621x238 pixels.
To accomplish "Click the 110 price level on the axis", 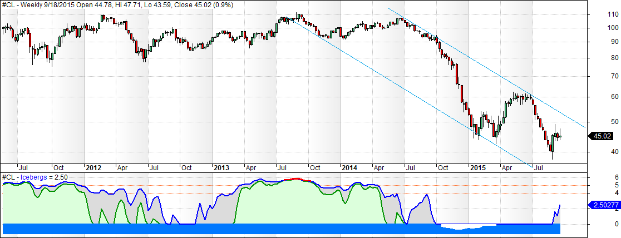I will click(x=598, y=14).
